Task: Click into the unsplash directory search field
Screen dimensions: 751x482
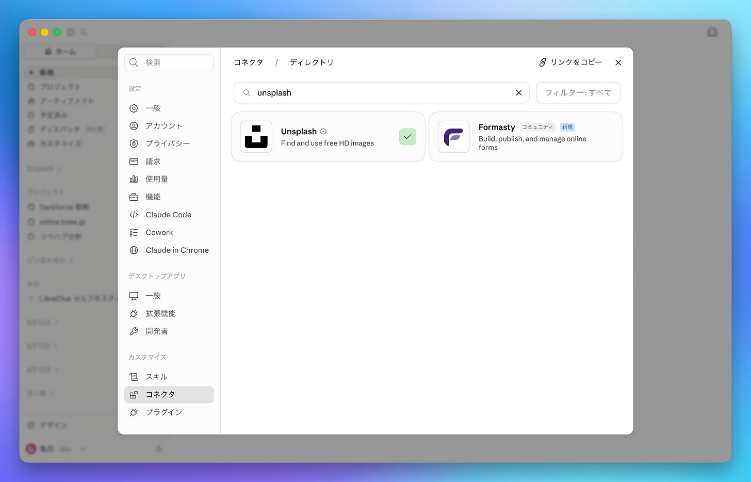Action: (382, 93)
